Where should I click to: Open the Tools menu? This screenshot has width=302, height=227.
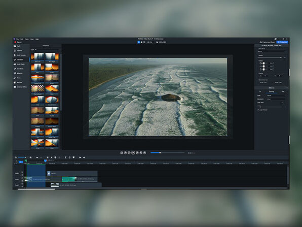point(27,39)
